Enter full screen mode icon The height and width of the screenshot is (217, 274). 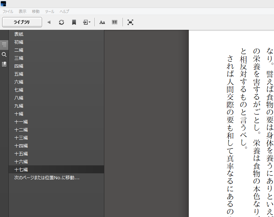(x=130, y=22)
